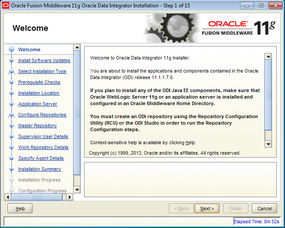Image resolution: width=285 pixels, height=228 pixels.
Task: Click the Next button
Action: [207, 208]
